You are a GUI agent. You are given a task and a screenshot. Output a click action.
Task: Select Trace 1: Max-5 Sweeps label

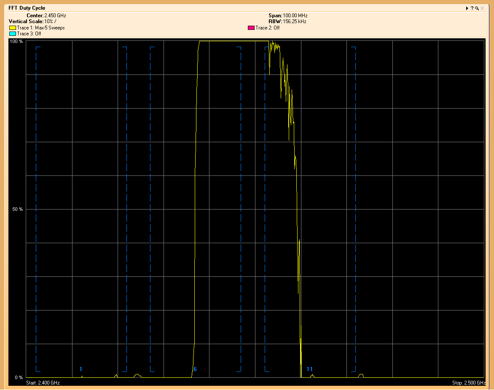point(41,28)
